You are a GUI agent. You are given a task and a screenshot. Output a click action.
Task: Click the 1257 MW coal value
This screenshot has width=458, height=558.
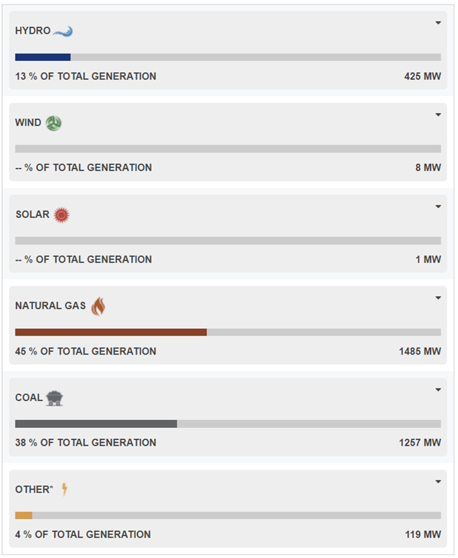click(x=420, y=443)
